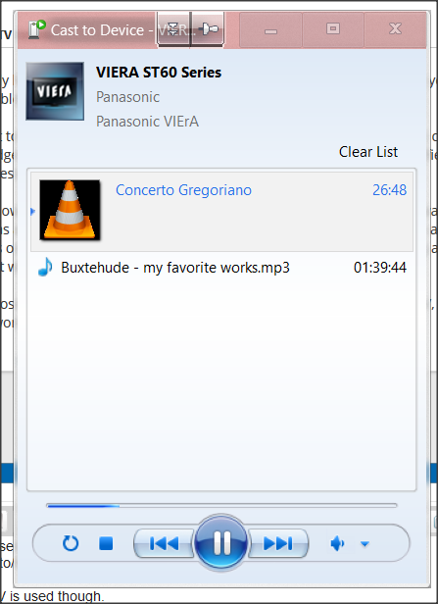Go back to the previous track
The height and width of the screenshot is (604, 438).
pyautogui.click(x=164, y=543)
